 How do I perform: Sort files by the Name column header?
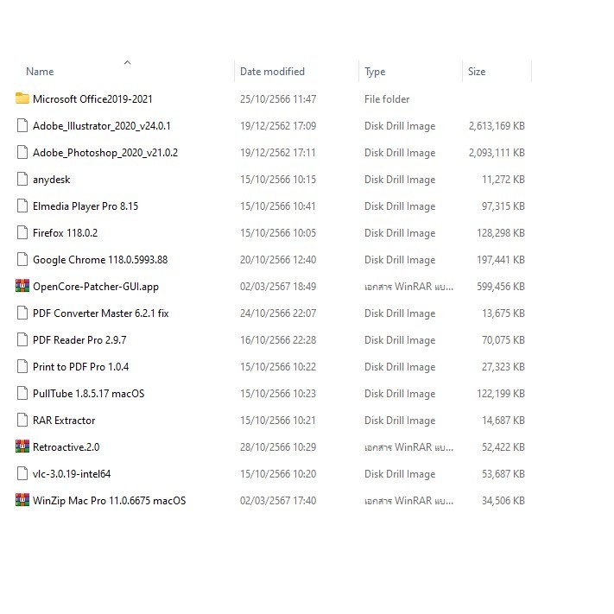tap(40, 72)
